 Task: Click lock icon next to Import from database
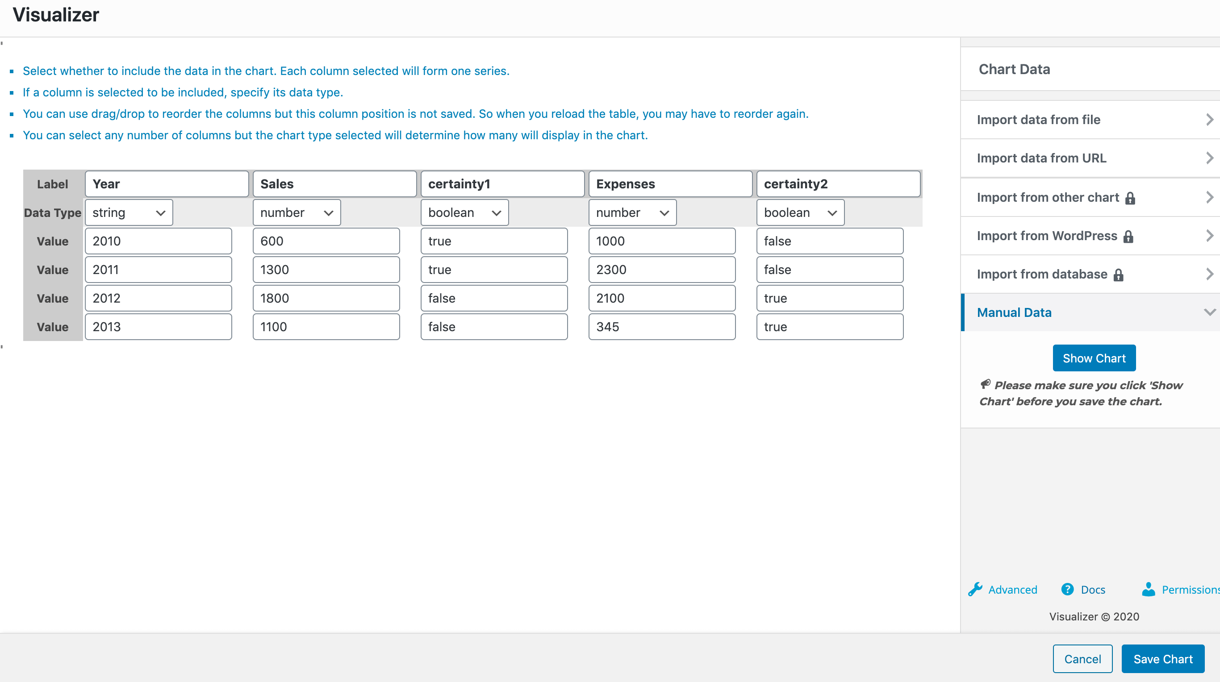pos(1118,274)
